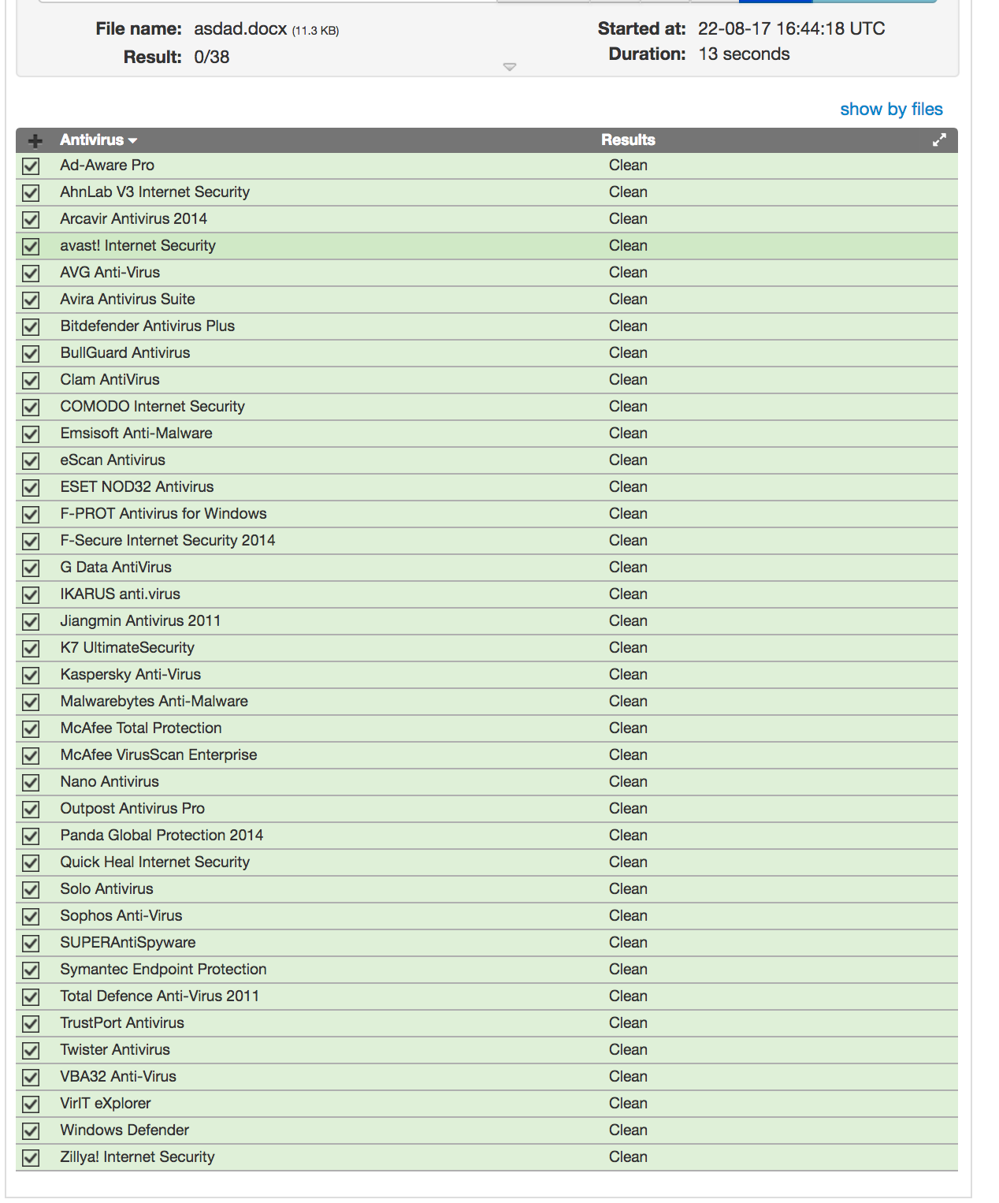999x1203 pixels.
Task: Toggle the Symantec Endpoint Protection checkbox
Action: [x=31, y=970]
